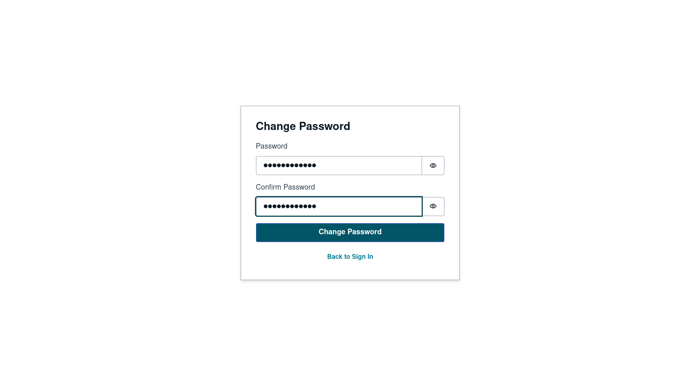Click the "Password" field label
The height and width of the screenshot is (387, 700).
pos(271,146)
